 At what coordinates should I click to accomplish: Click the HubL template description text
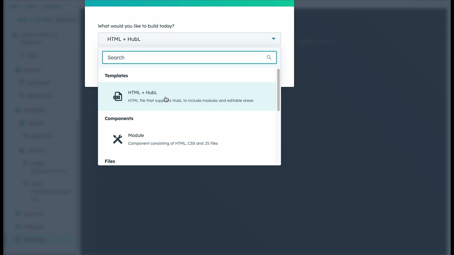click(x=190, y=101)
